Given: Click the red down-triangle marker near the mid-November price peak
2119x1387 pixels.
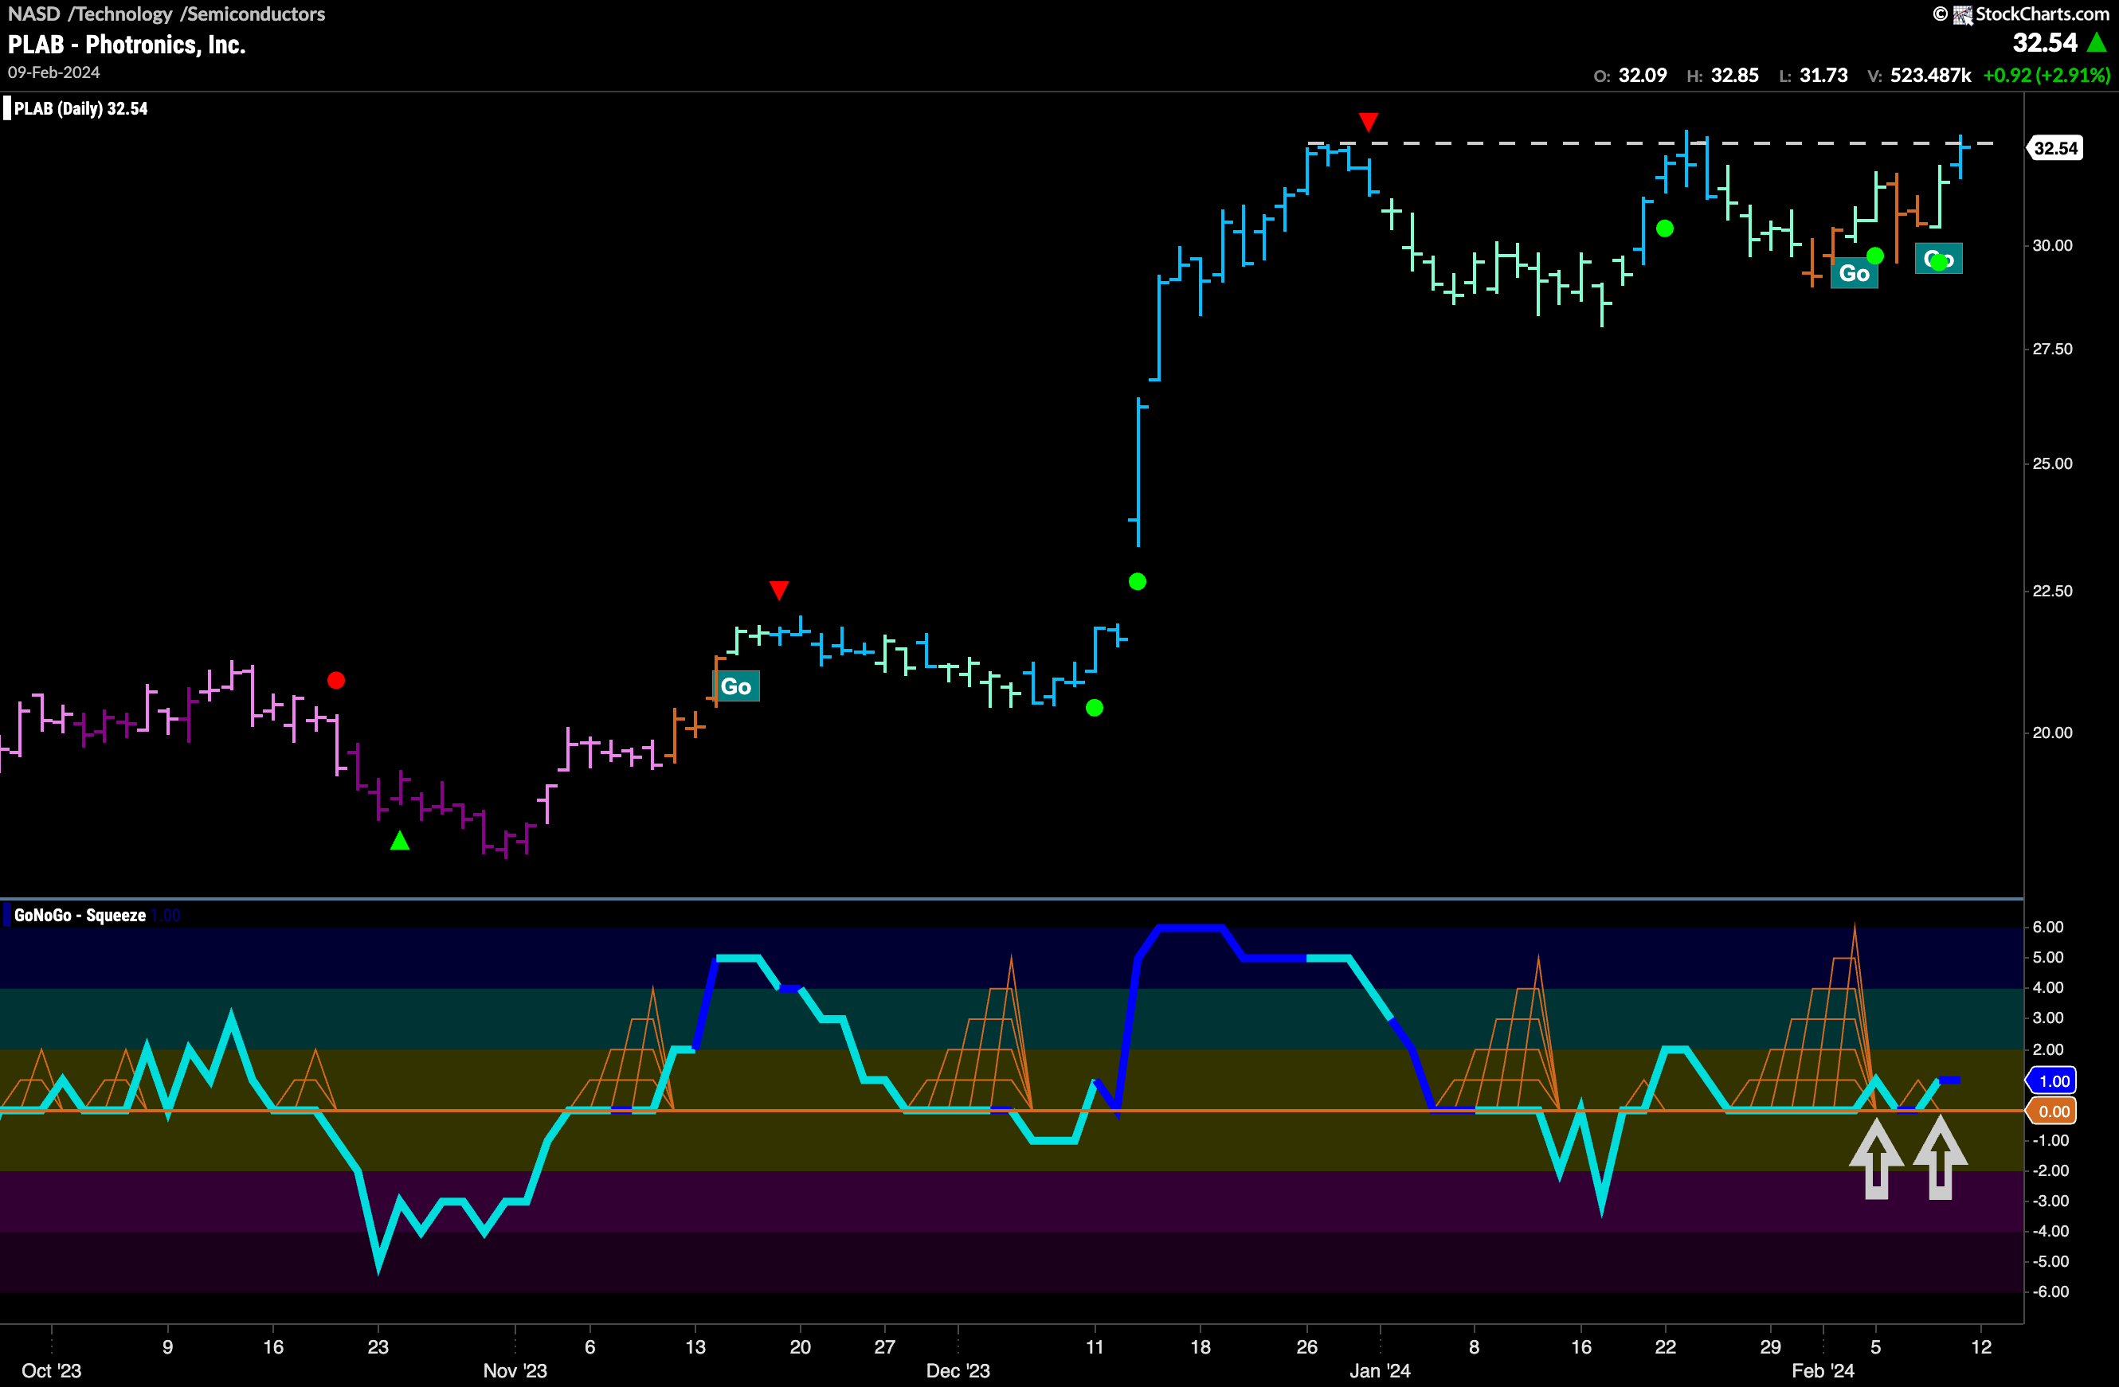Looking at the screenshot, I should point(779,591).
